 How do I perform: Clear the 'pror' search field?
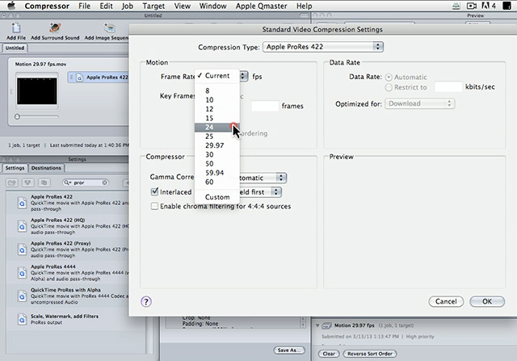pyautogui.click(x=104, y=183)
